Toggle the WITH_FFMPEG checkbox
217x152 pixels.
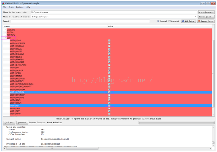pos(109,60)
